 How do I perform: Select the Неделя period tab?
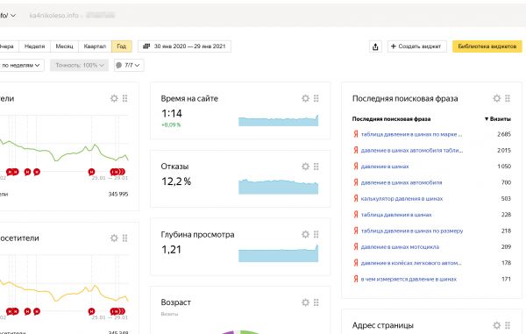coord(34,46)
